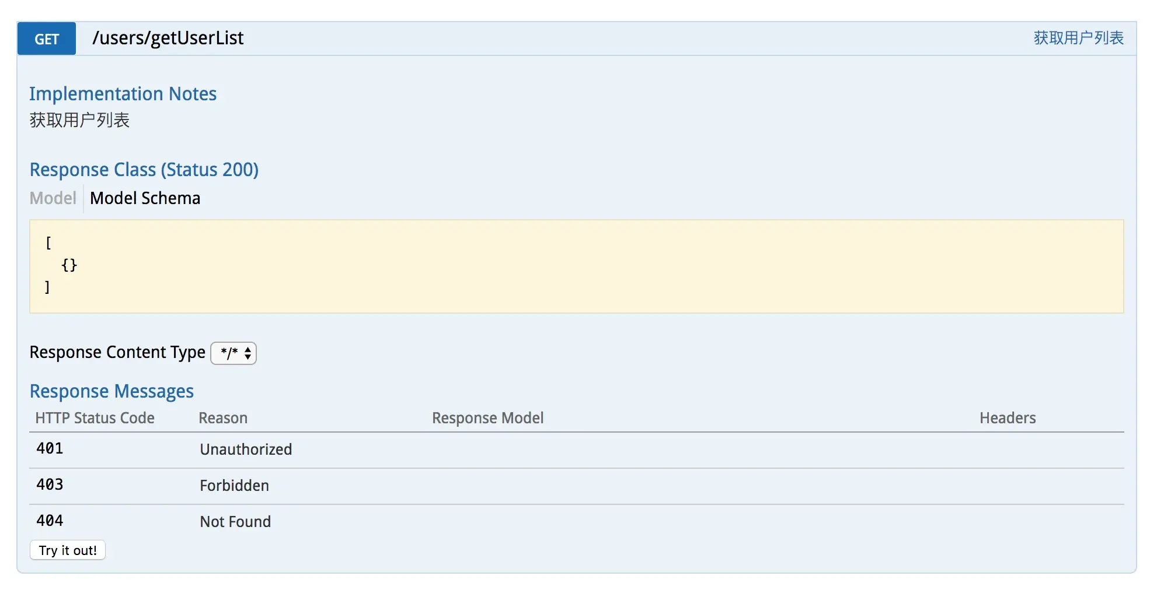Click the Response Model column header

tap(487, 418)
